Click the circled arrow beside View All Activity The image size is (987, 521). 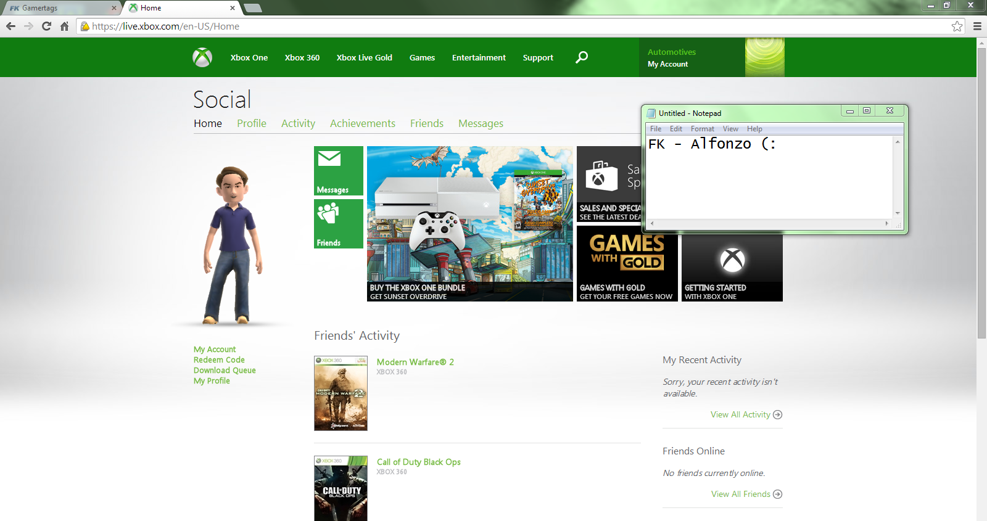pos(778,414)
